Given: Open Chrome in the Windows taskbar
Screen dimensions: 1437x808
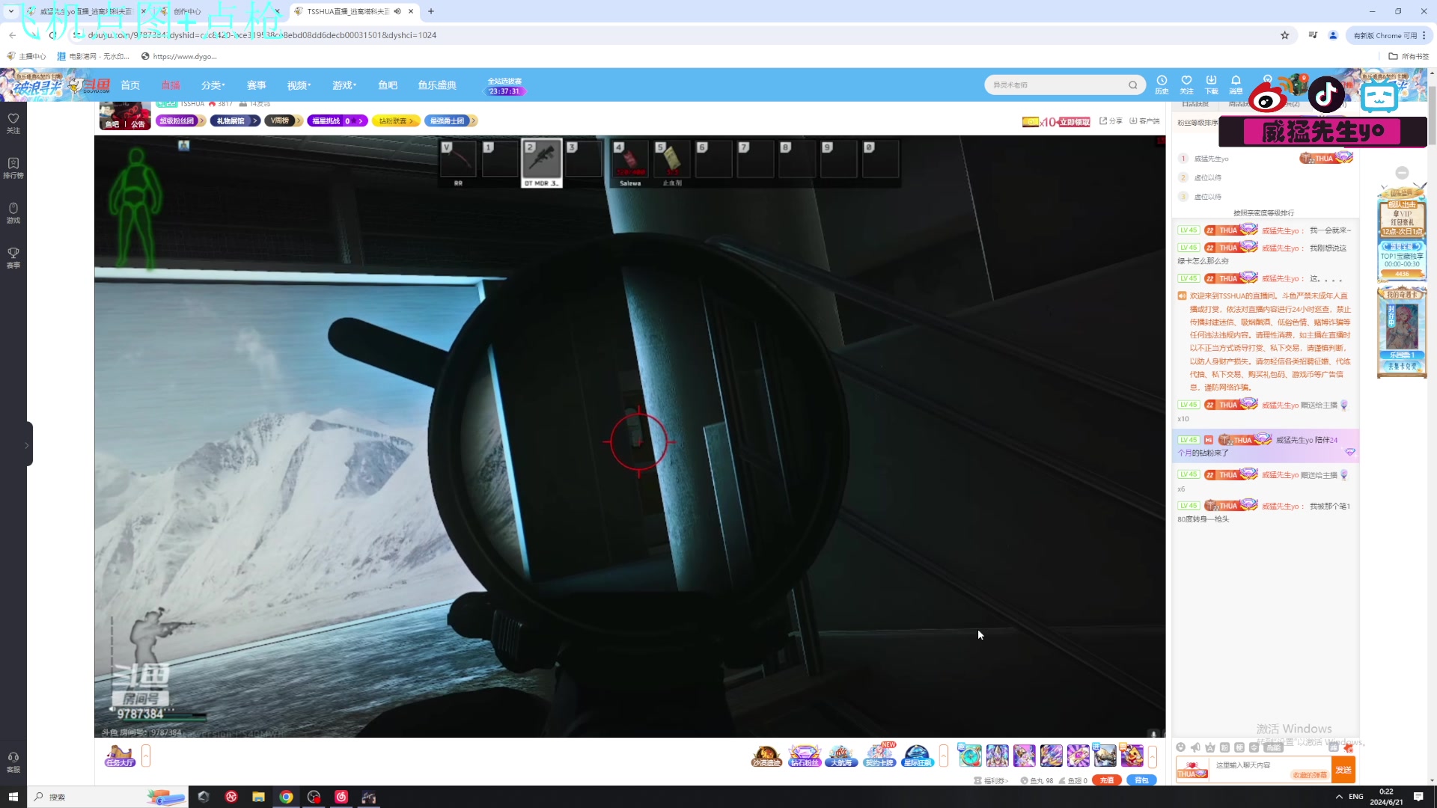Looking at the screenshot, I should tap(286, 797).
